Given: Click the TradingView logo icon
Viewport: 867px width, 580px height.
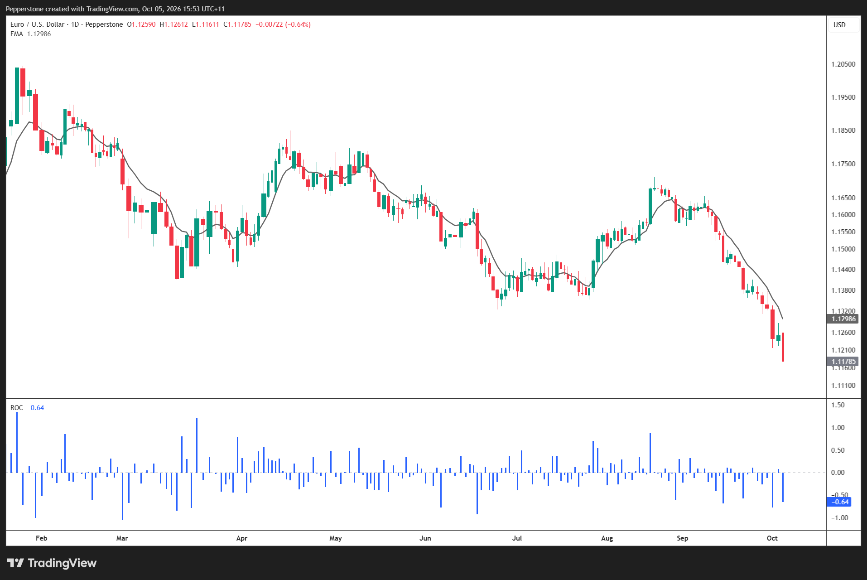Looking at the screenshot, I should [15, 563].
